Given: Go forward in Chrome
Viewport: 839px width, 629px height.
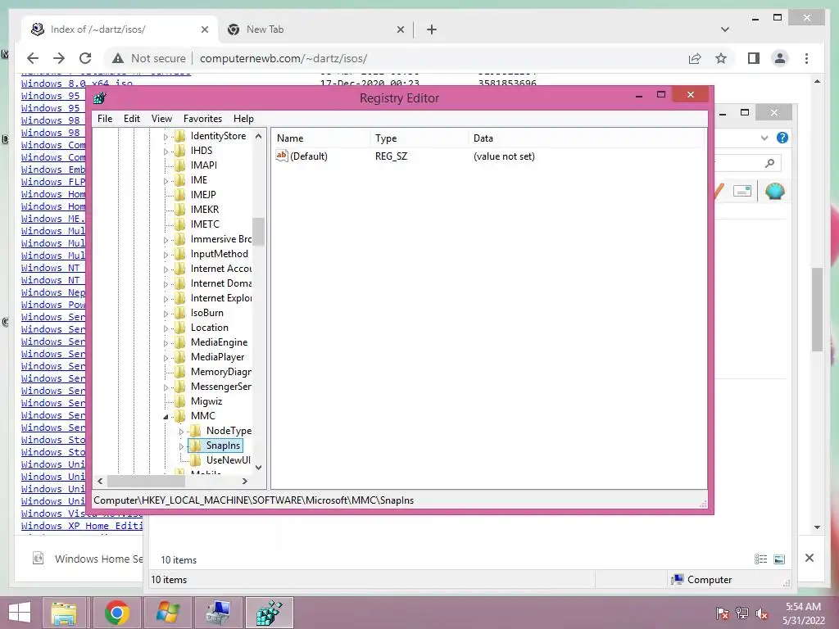Looking at the screenshot, I should point(59,58).
